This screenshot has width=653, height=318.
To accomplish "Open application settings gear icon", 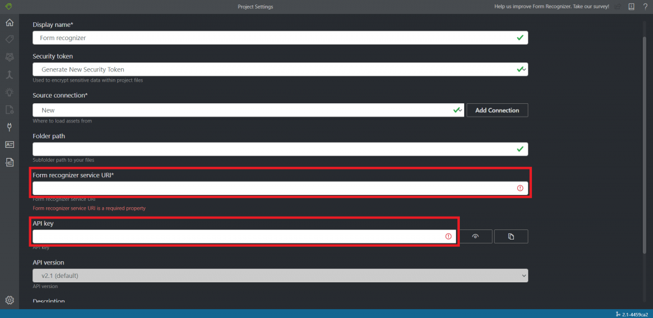I will coord(10,300).
